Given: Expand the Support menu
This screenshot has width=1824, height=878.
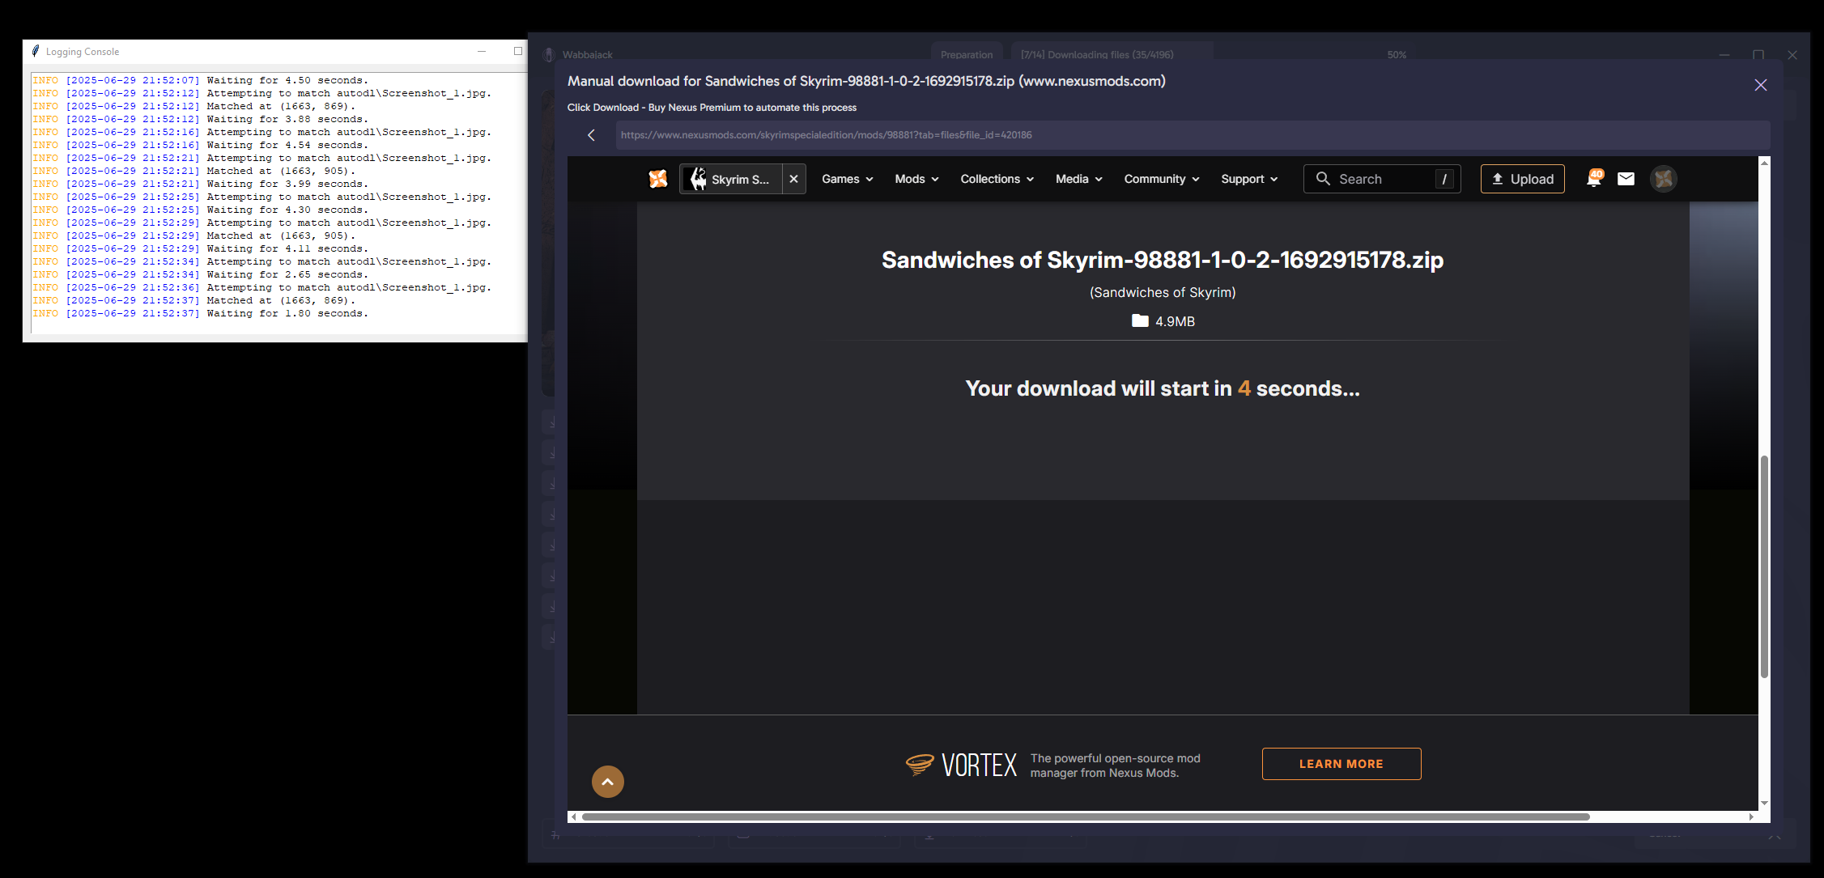Looking at the screenshot, I should pyautogui.click(x=1249, y=179).
